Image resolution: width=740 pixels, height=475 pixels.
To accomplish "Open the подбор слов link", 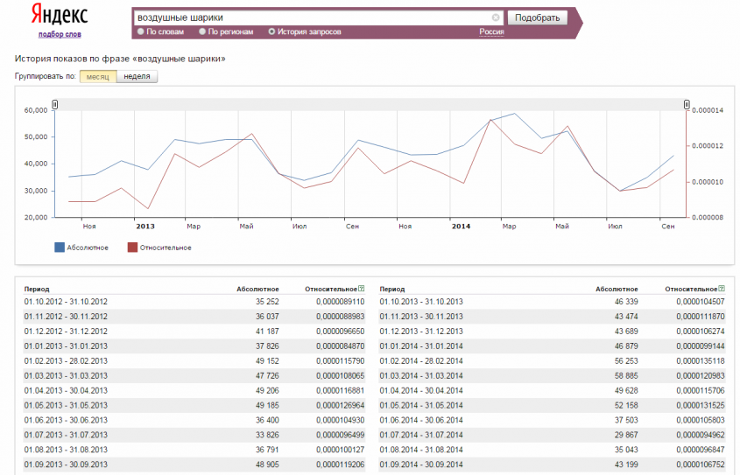I will click(60, 34).
